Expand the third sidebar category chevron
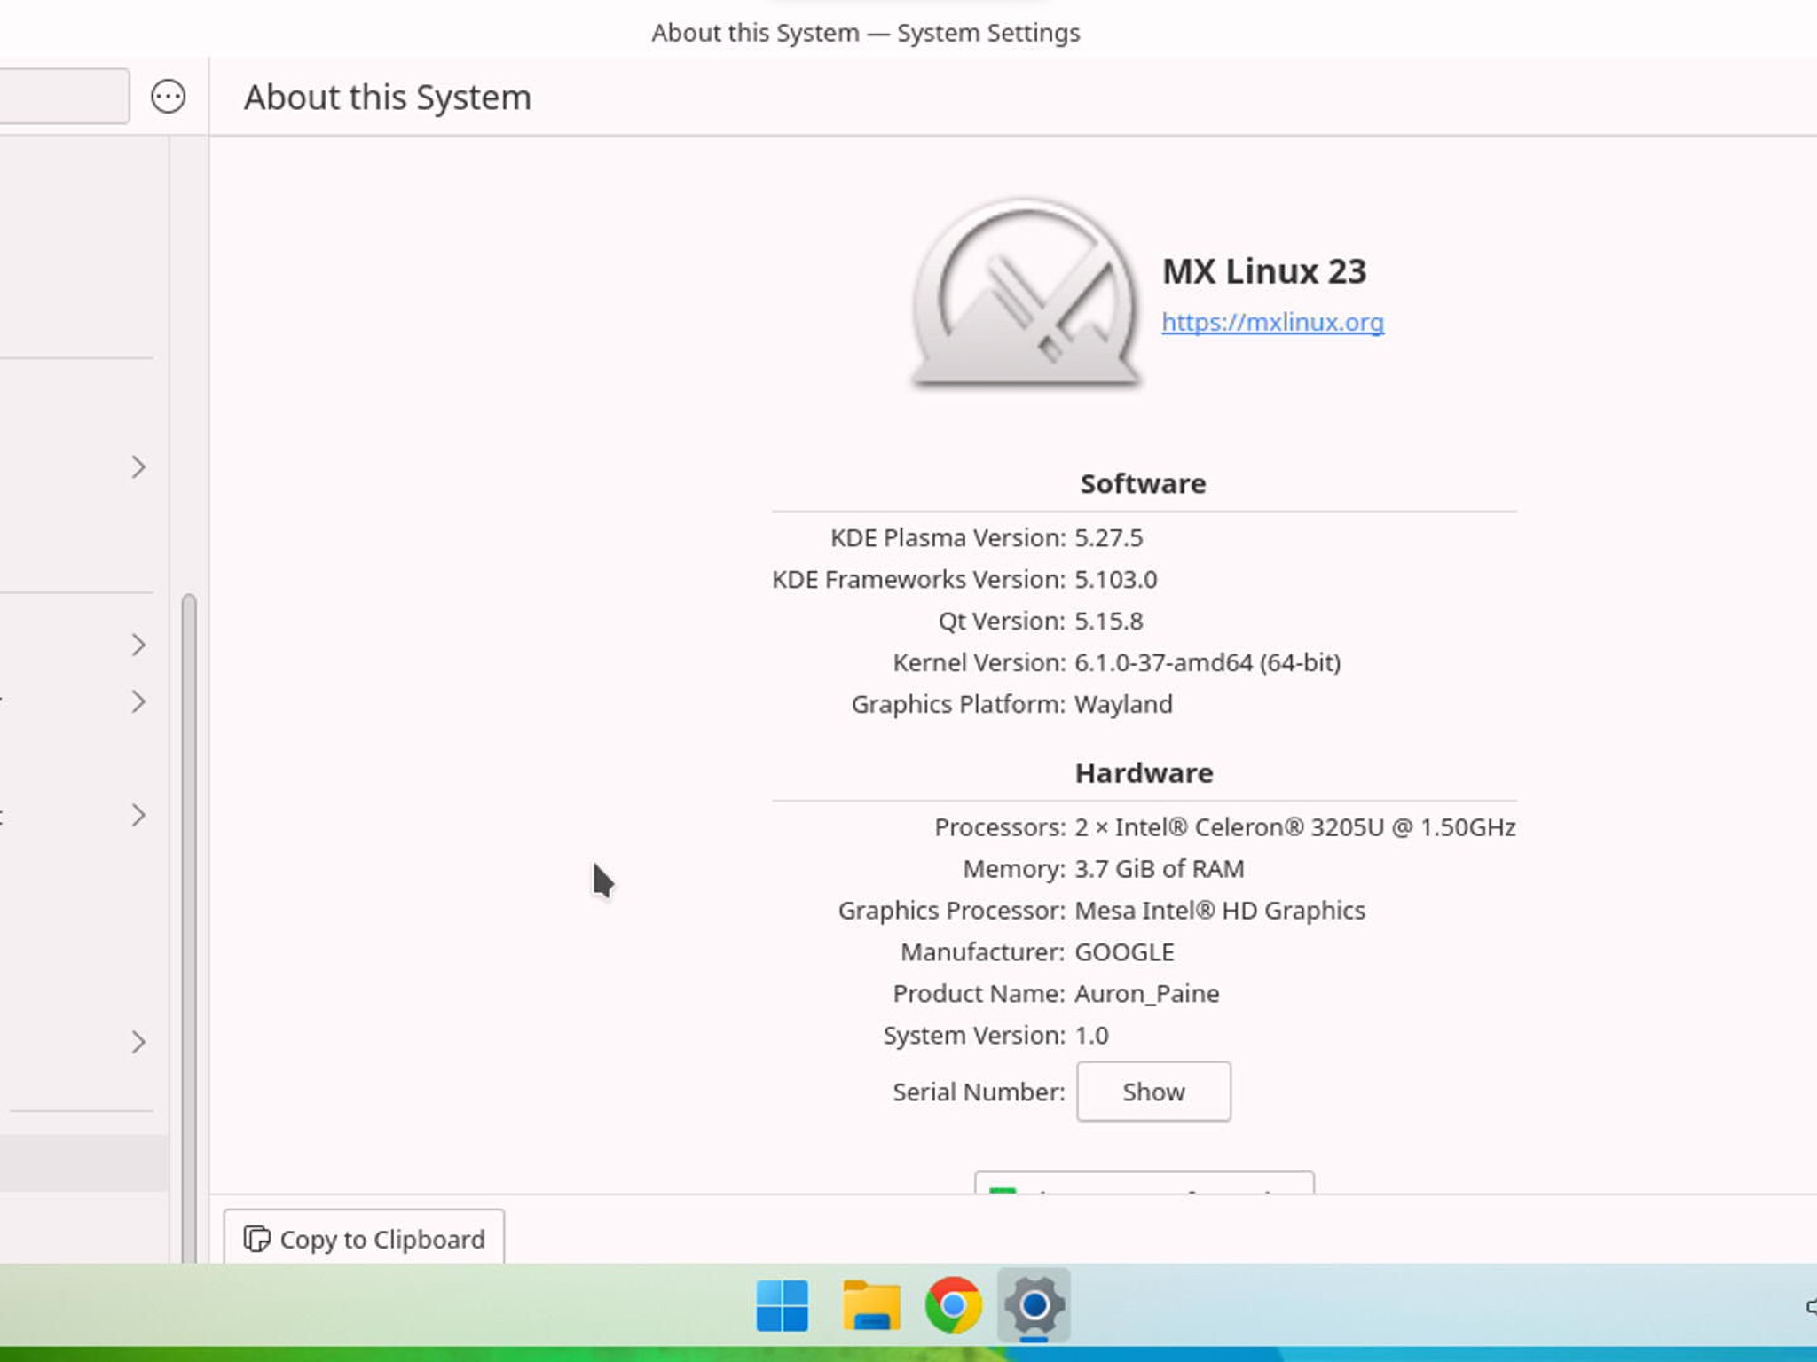Viewport: 1817px width, 1362px height. [138, 701]
